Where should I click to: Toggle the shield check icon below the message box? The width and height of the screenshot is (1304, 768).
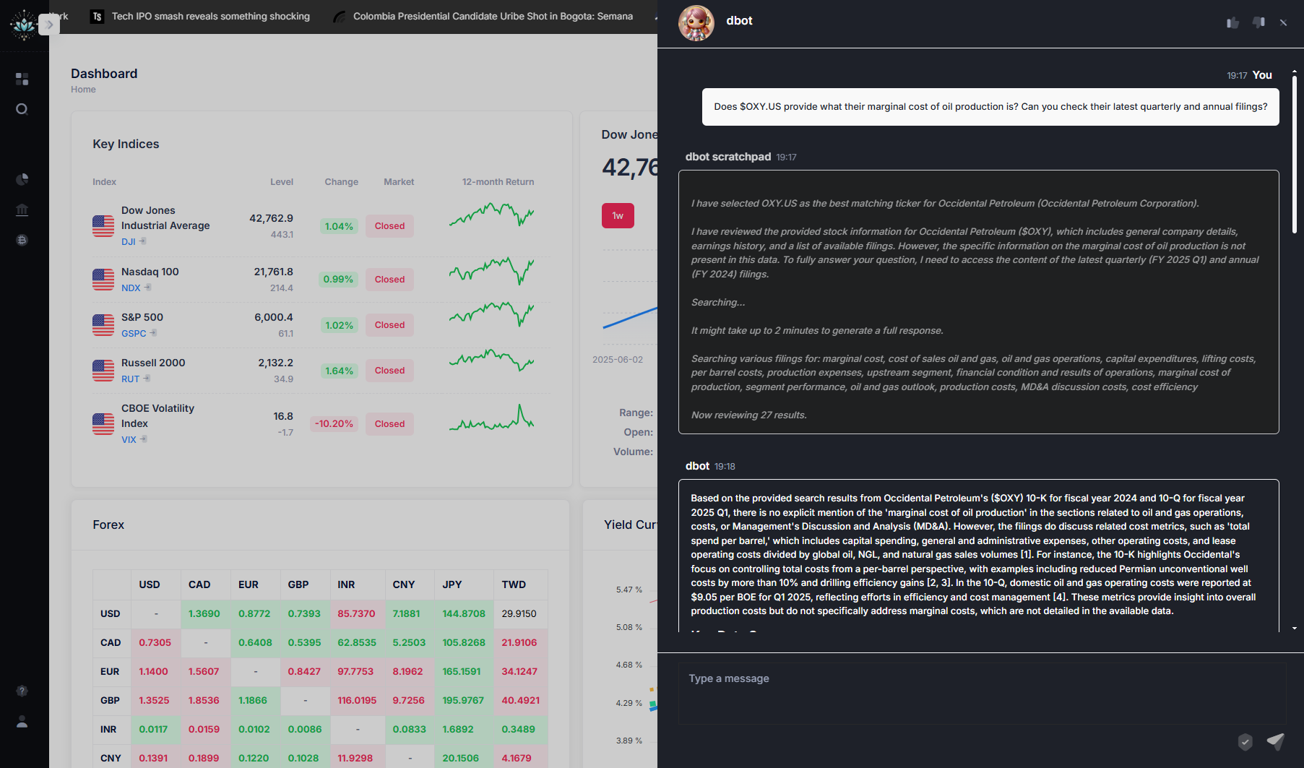1245,741
